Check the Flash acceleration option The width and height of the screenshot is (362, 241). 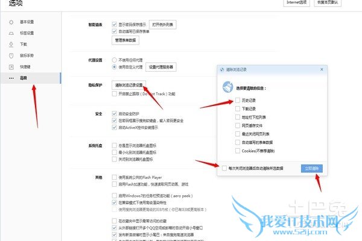114,184
